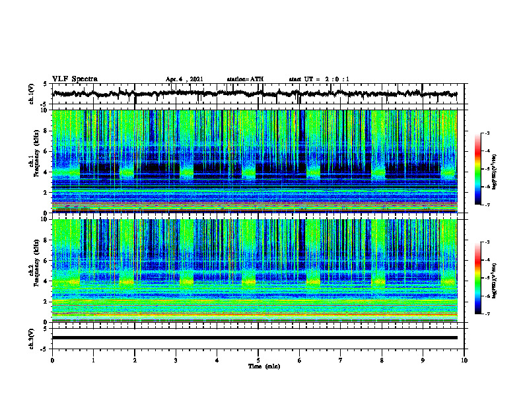Select the "start UT = 2 : 0 : 1" text
This screenshot has height=404, width=523.
[319, 79]
